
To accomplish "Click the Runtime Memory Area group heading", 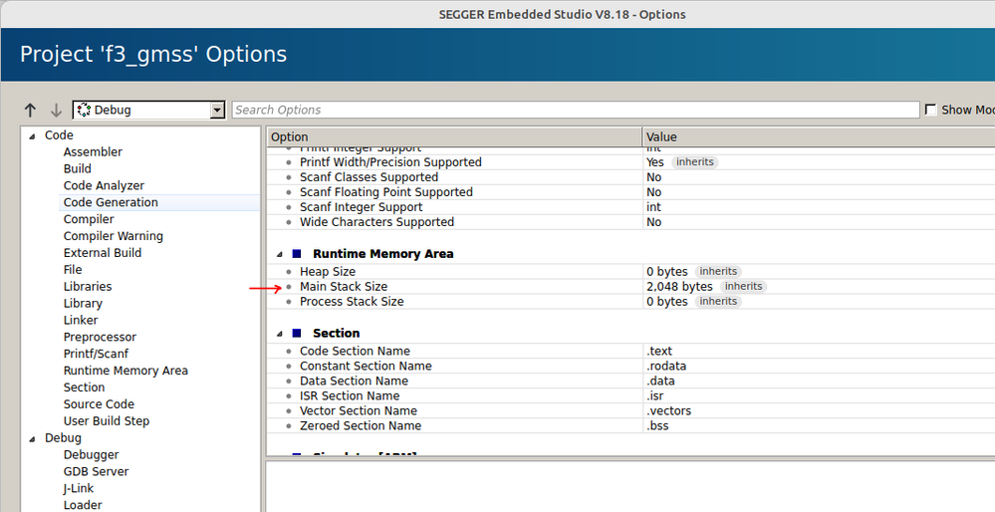I will 382,254.
